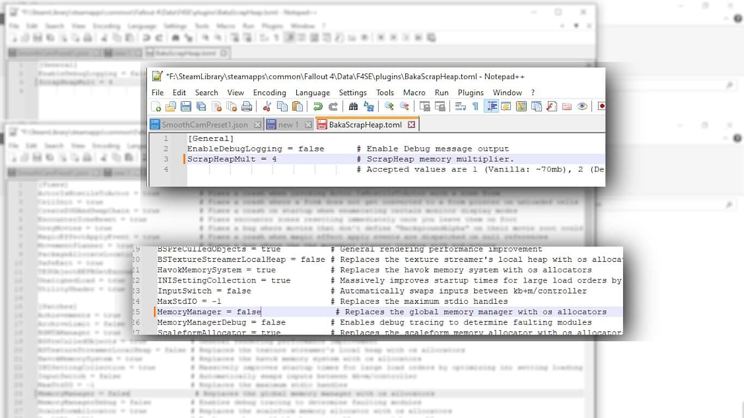Click the INISettingCollection = true line
The image size is (744, 418).
pos(224,280)
